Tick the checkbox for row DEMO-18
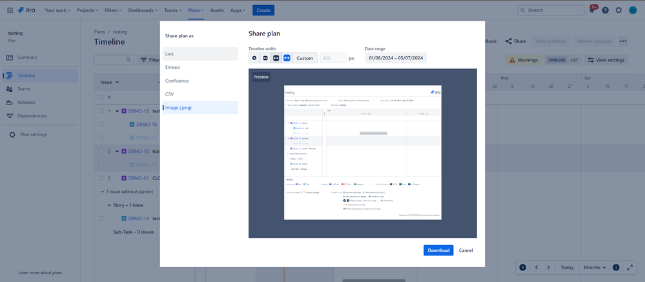 click(101, 151)
